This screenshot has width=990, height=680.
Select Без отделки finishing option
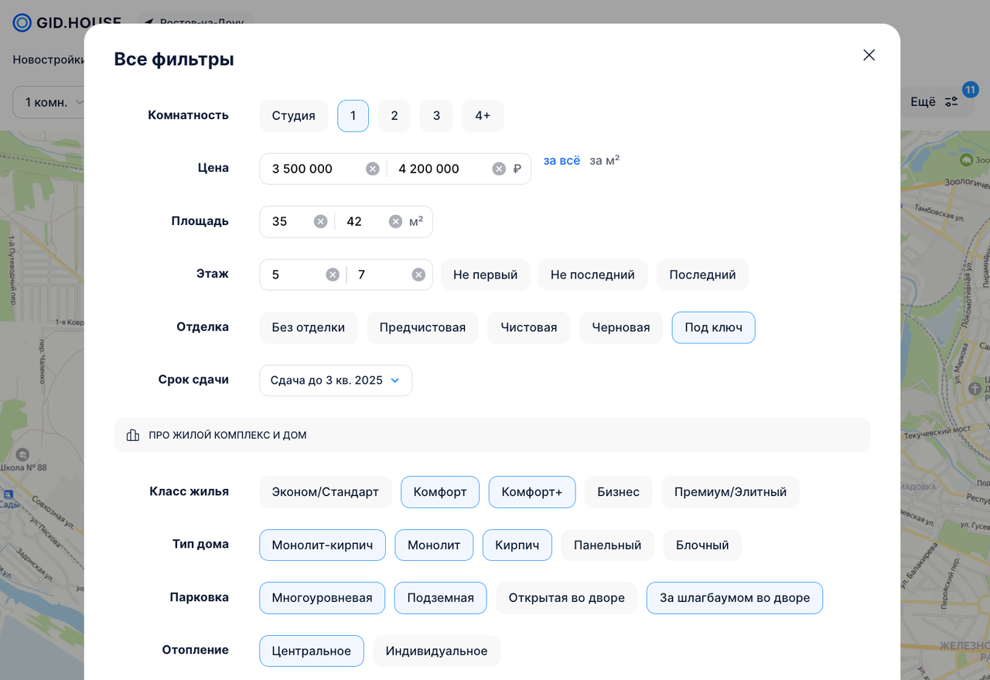[x=309, y=327]
